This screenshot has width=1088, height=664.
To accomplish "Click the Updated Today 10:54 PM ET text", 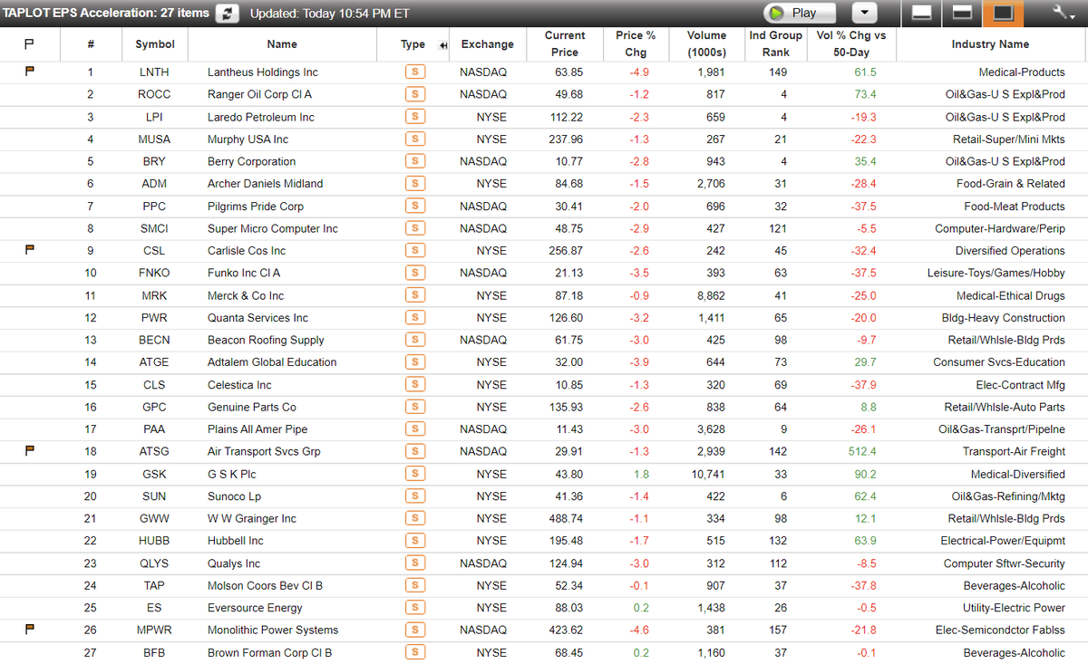I will tap(330, 14).
